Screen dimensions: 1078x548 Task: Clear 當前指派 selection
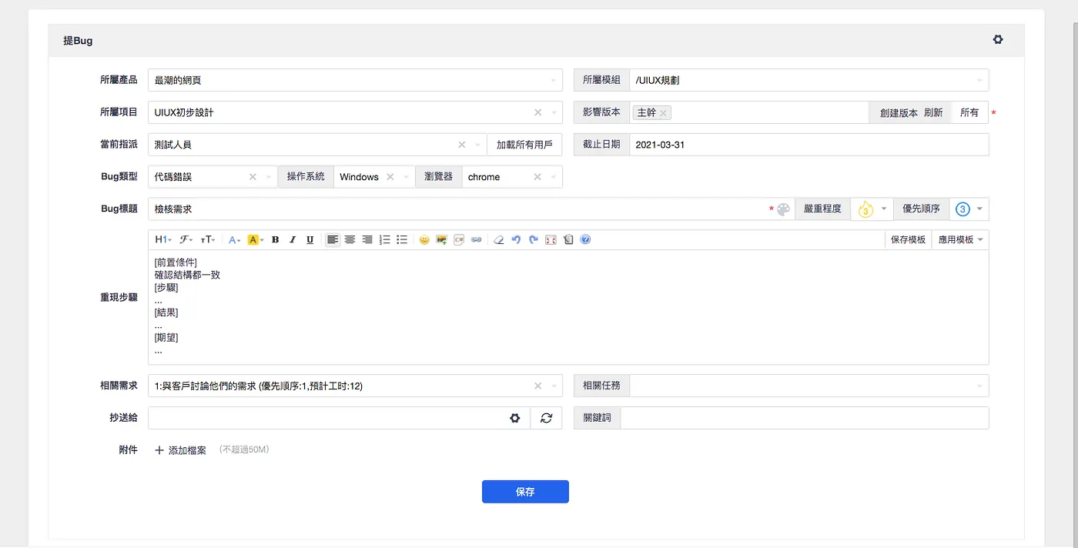coord(462,145)
